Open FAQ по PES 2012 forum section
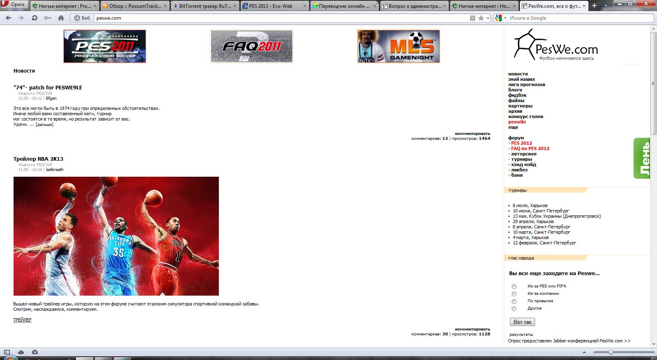Viewport: 657px width, 360px height. [530, 148]
